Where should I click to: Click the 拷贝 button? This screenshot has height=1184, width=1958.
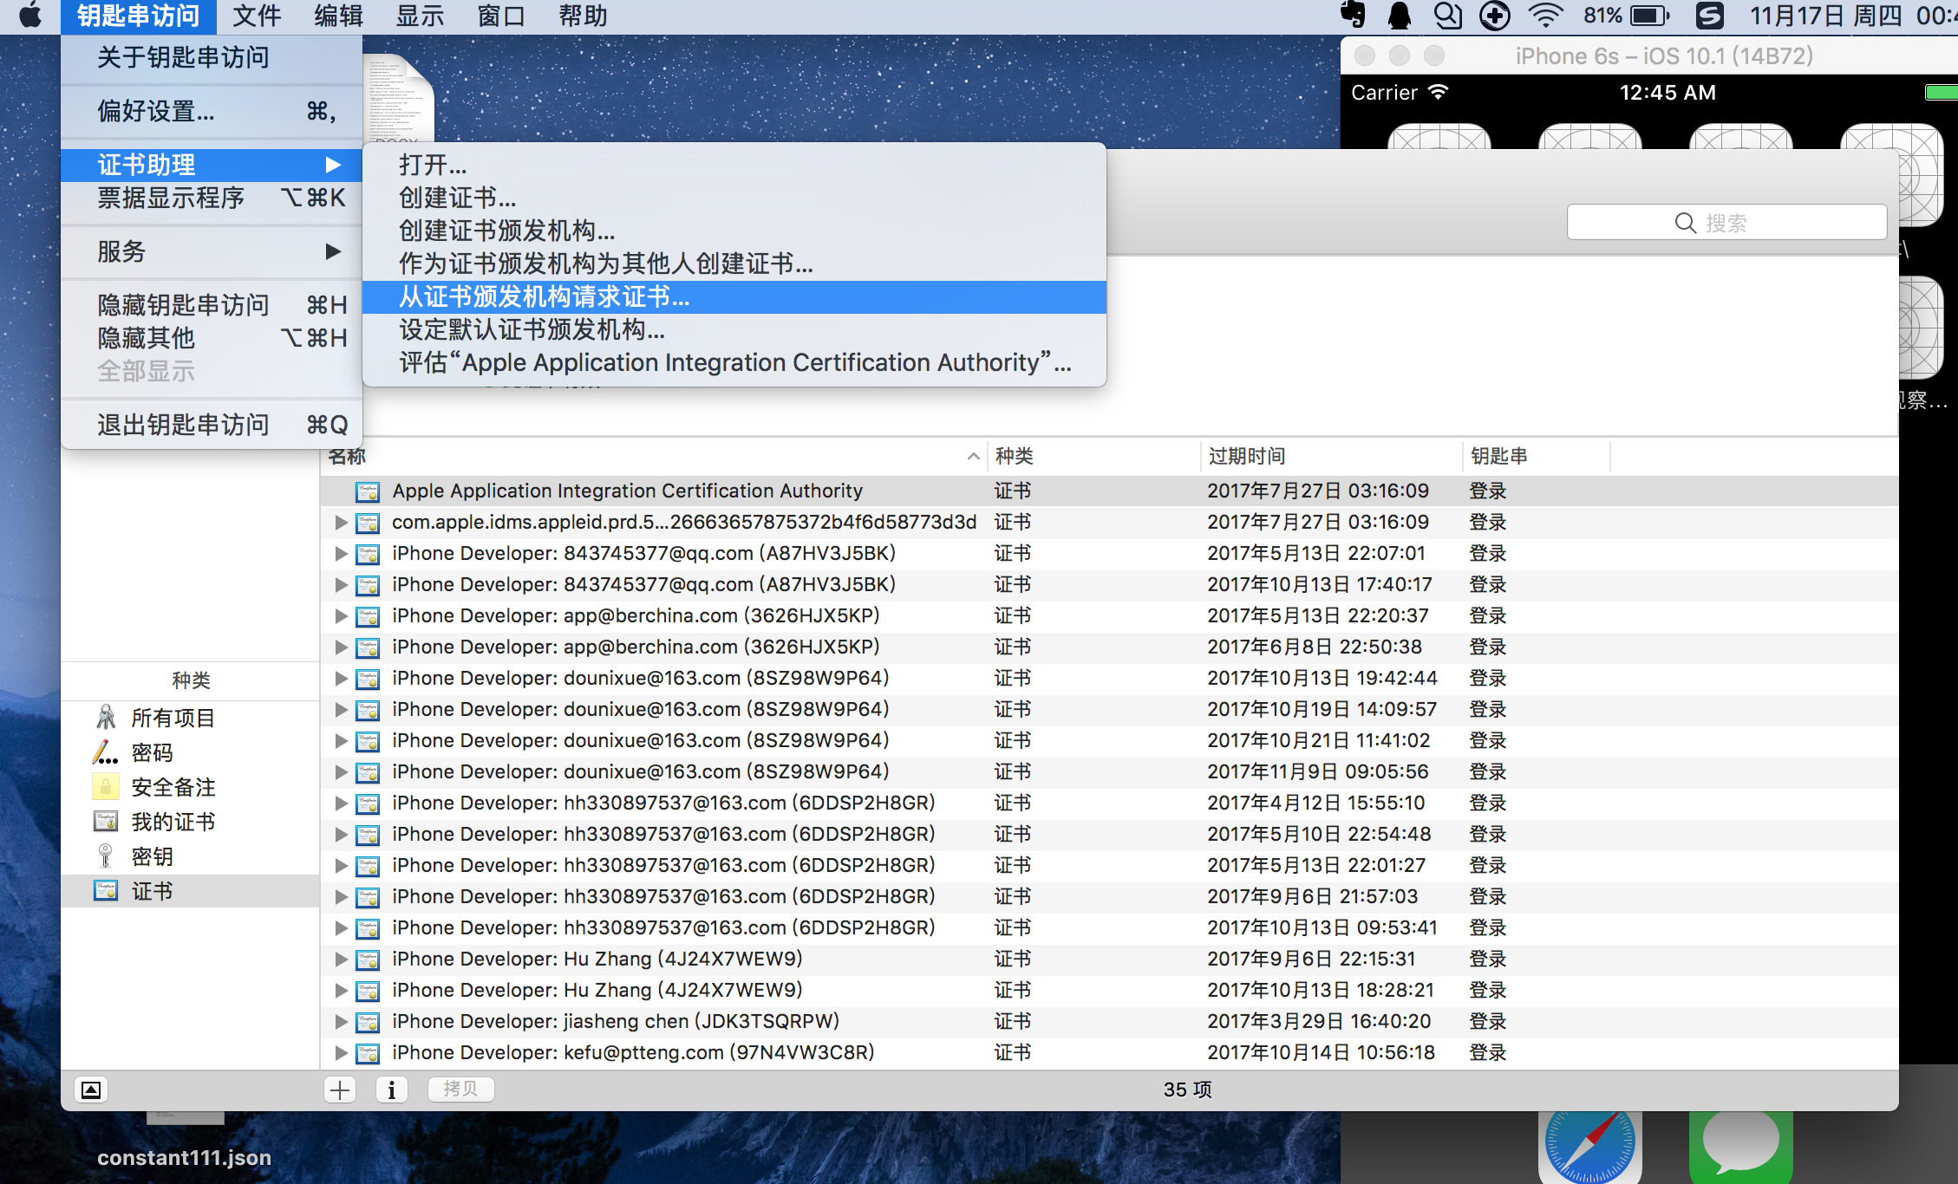pos(460,1089)
